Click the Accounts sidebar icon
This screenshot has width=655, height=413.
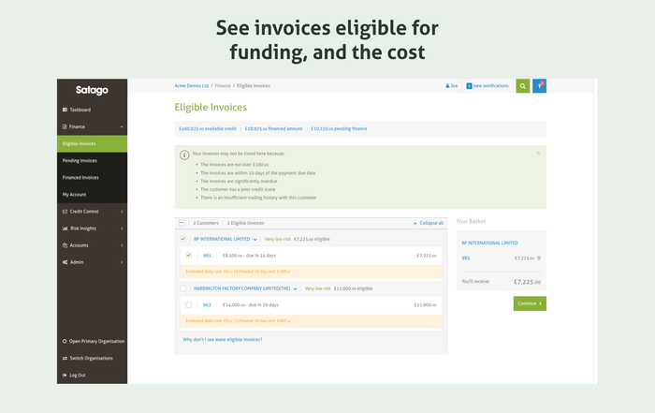coord(65,245)
